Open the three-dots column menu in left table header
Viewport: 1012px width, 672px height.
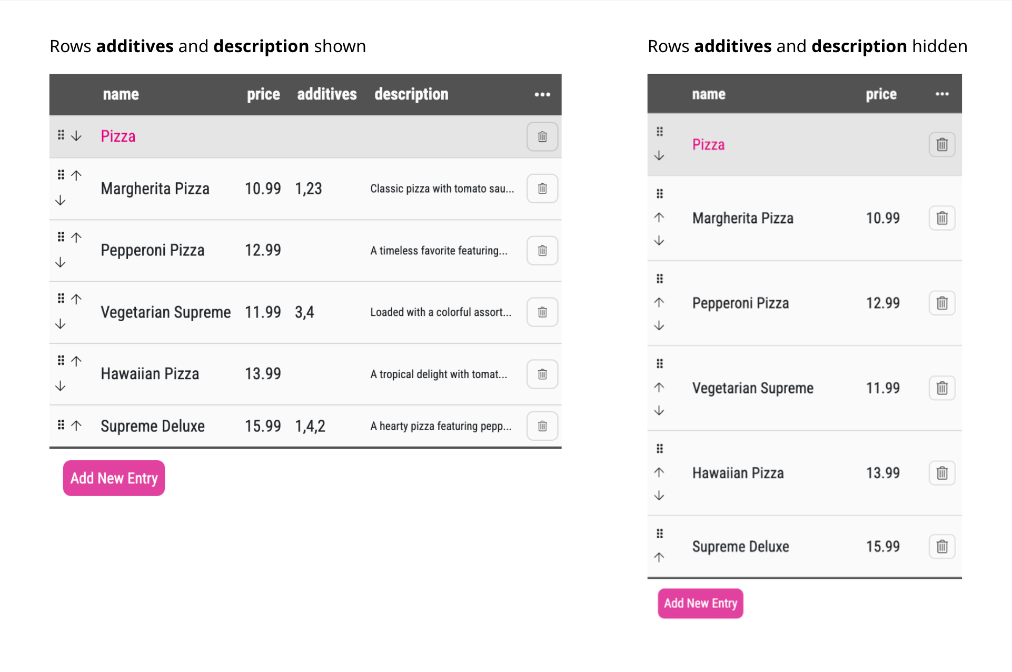[x=542, y=95]
